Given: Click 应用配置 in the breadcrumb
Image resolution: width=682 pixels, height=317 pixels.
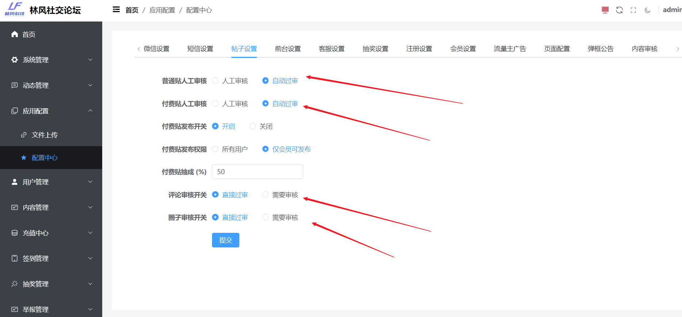Looking at the screenshot, I should tap(162, 10).
